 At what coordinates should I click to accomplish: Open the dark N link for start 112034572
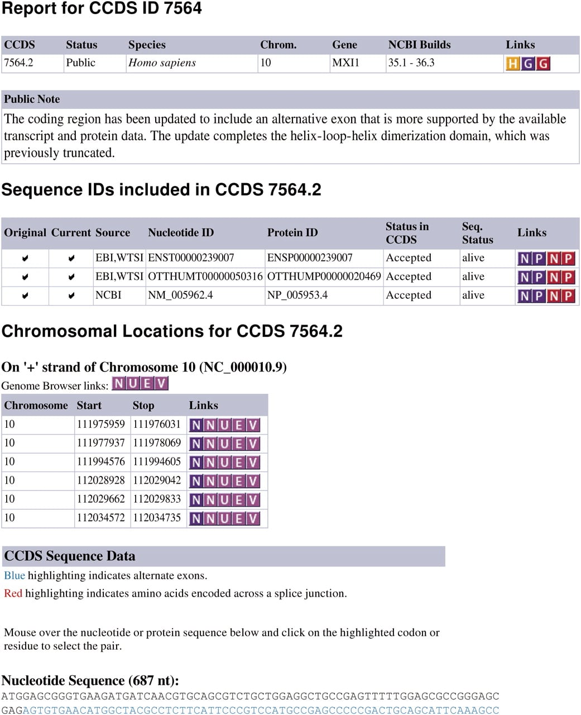pos(196,519)
